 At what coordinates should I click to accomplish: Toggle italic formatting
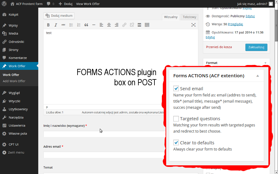tap(56, 25)
